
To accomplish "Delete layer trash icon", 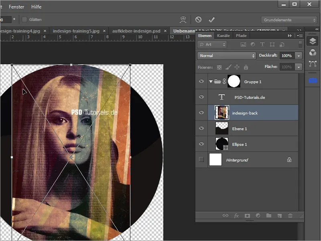I will click(x=290, y=216).
